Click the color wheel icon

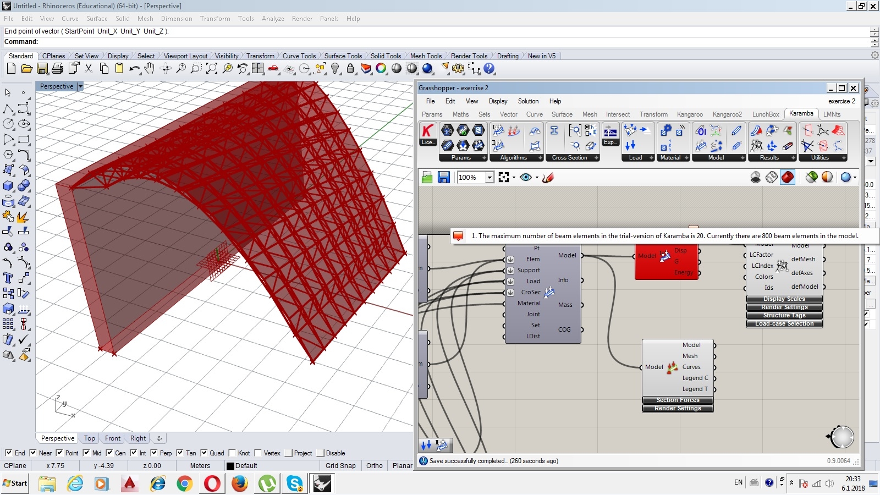[x=381, y=69]
